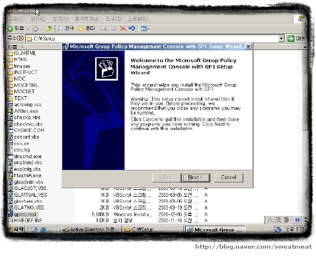The height and width of the screenshot is (259, 316).
Task: Click the language bar help icon
Action: (297, 219)
